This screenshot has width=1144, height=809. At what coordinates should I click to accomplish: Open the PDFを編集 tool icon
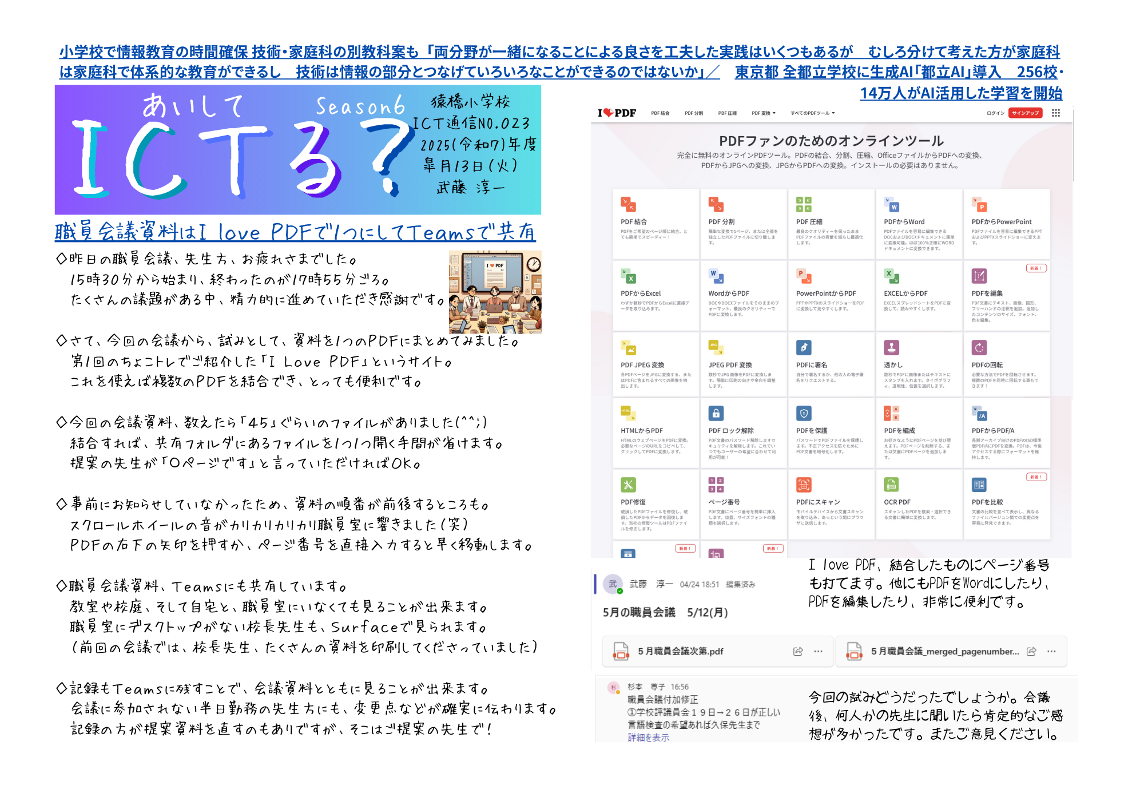979,276
